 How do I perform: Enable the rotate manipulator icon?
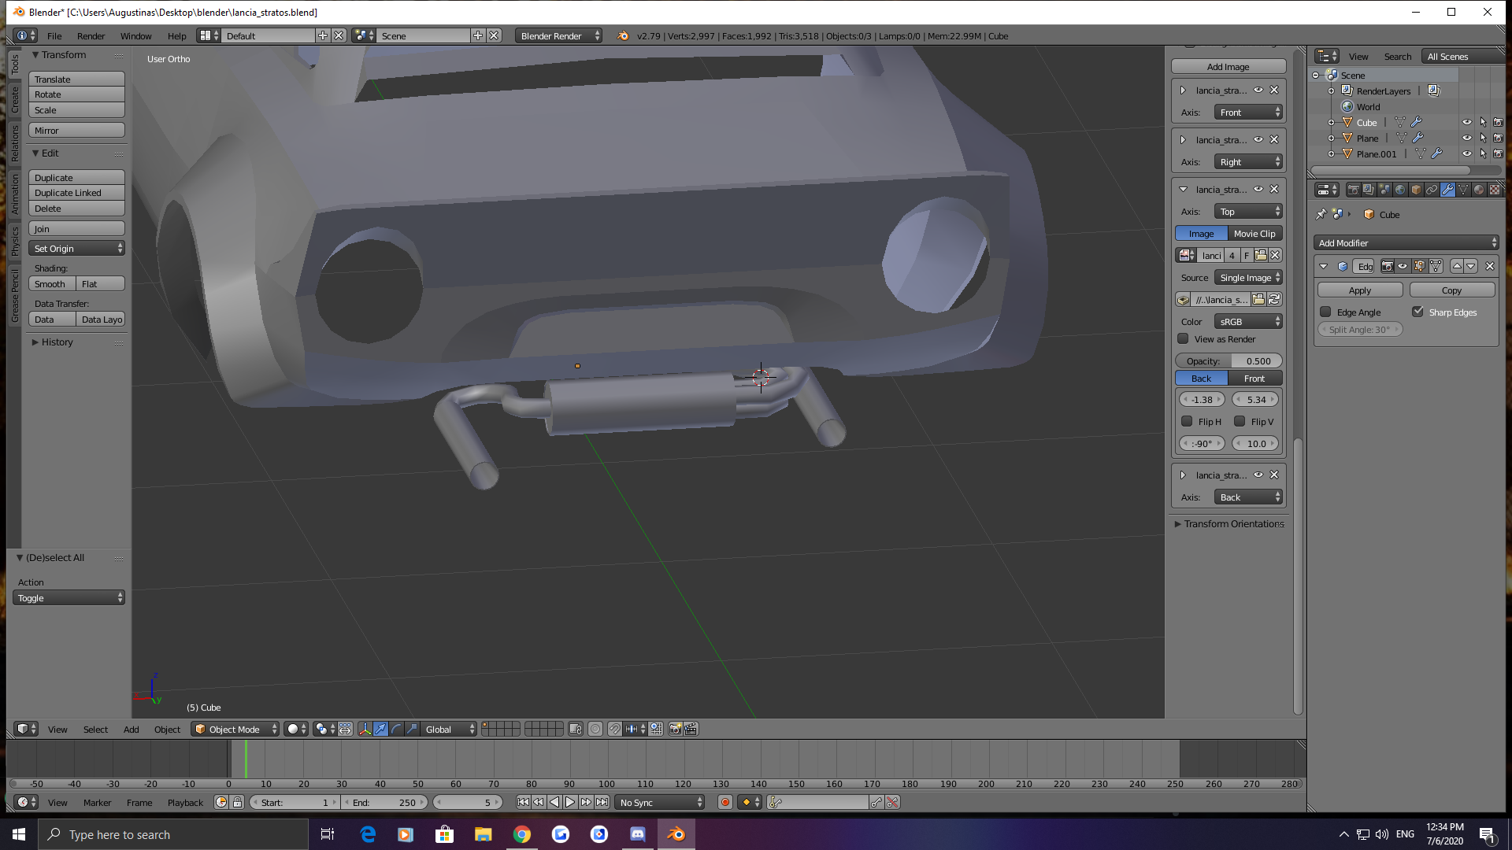pyautogui.click(x=396, y=730)
